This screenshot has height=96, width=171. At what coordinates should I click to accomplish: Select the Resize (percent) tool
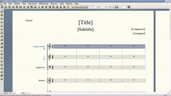click(x=64, y=7)
